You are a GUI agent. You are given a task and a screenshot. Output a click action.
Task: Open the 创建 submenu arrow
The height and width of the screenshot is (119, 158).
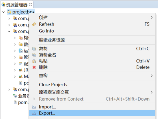click(152, 17)
